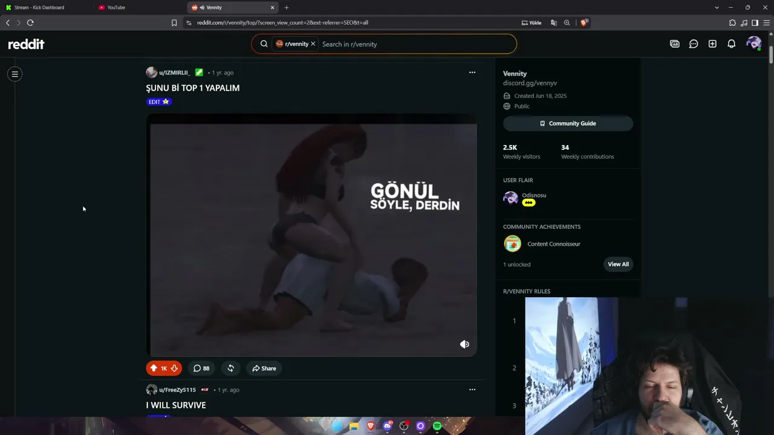Click the create post plus icon

pyautogui.click(x=712, y=44)
